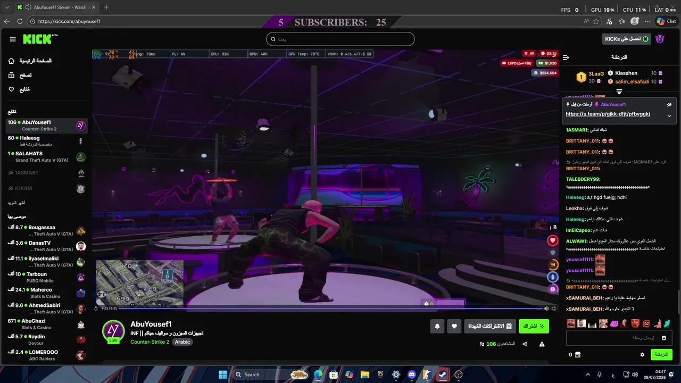Open the Browse menu item
The width and height of the screenshot is (681, 383).
[x=20, y=75]
